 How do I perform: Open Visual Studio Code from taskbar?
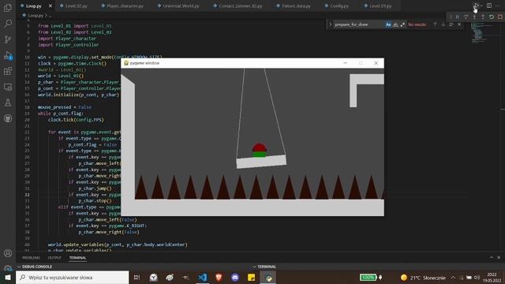(x=202, y=277)
